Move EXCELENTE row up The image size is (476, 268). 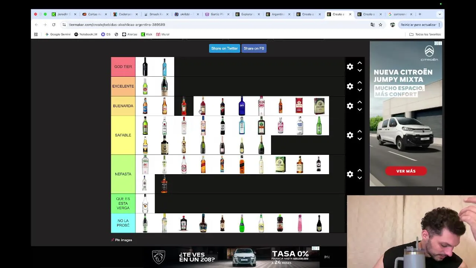click(x=360, y=82)
